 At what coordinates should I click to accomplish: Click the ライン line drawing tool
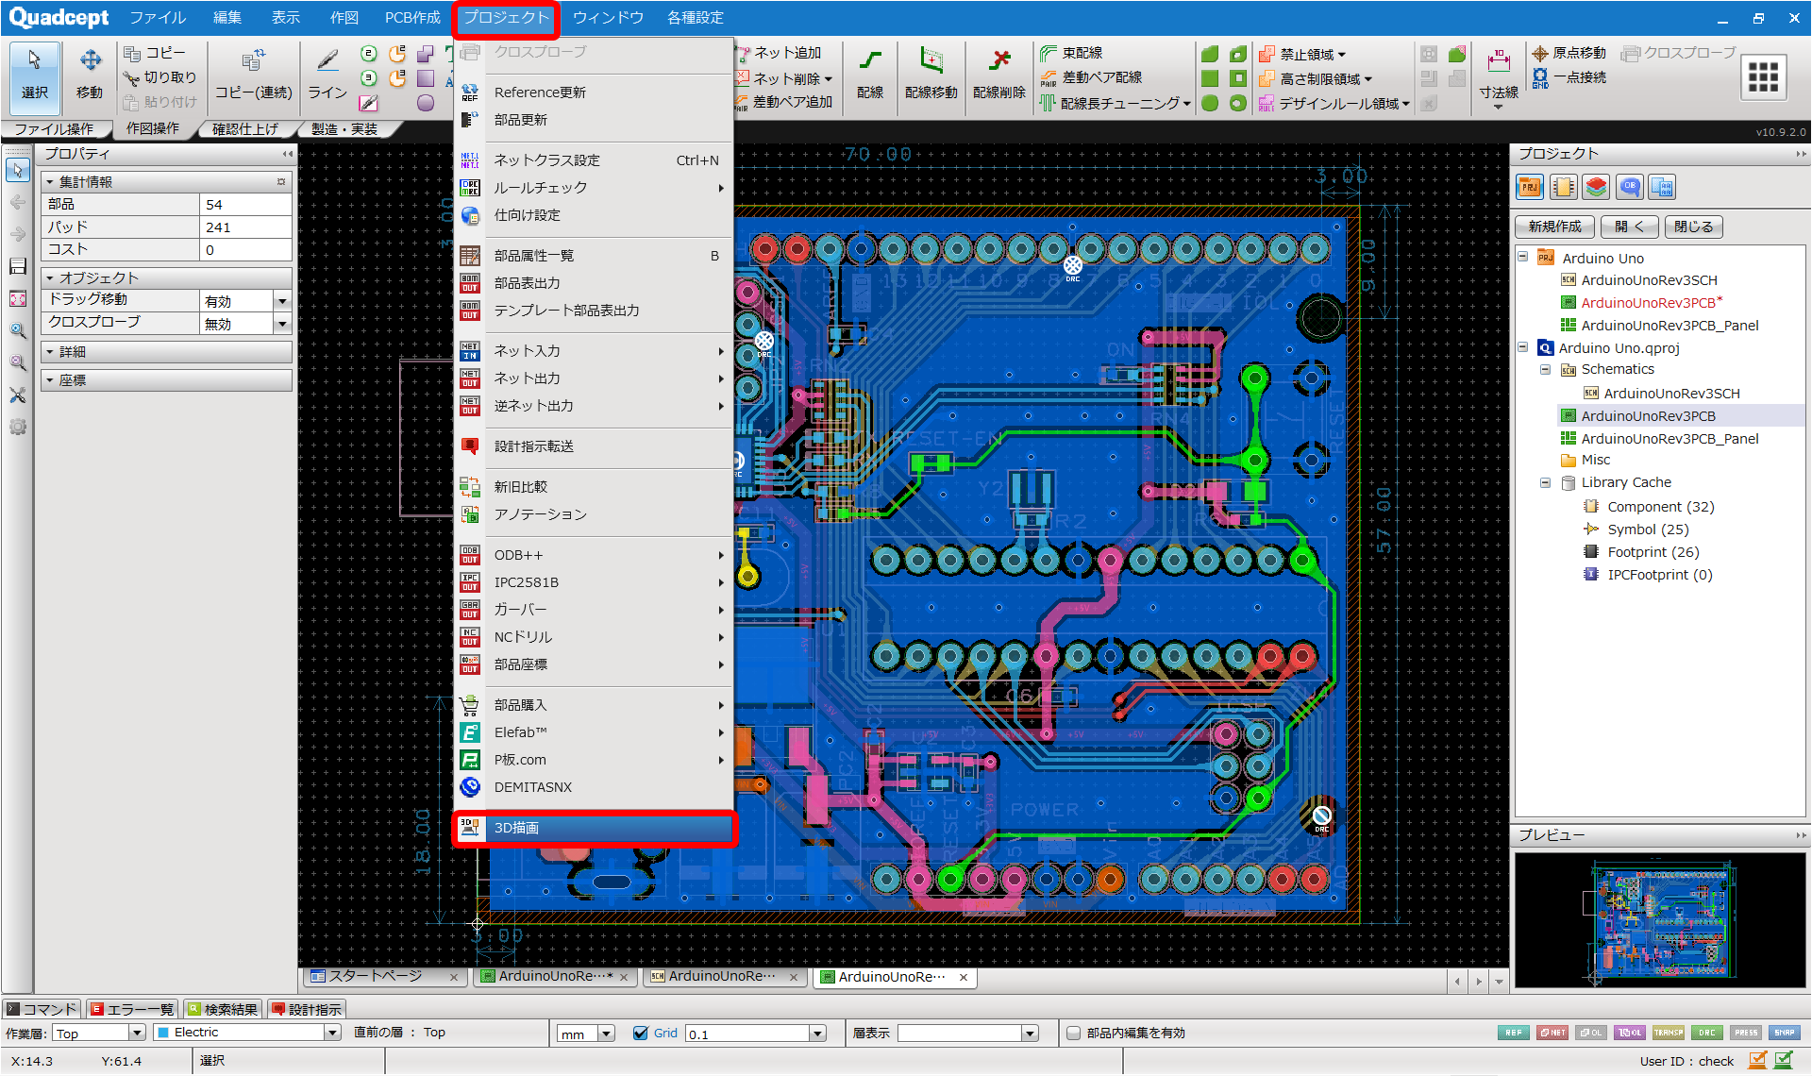pos(327,76)
